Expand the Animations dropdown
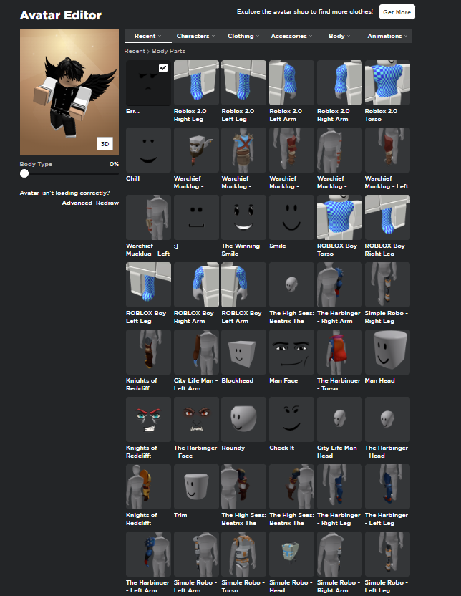 (x=387, y=36)
